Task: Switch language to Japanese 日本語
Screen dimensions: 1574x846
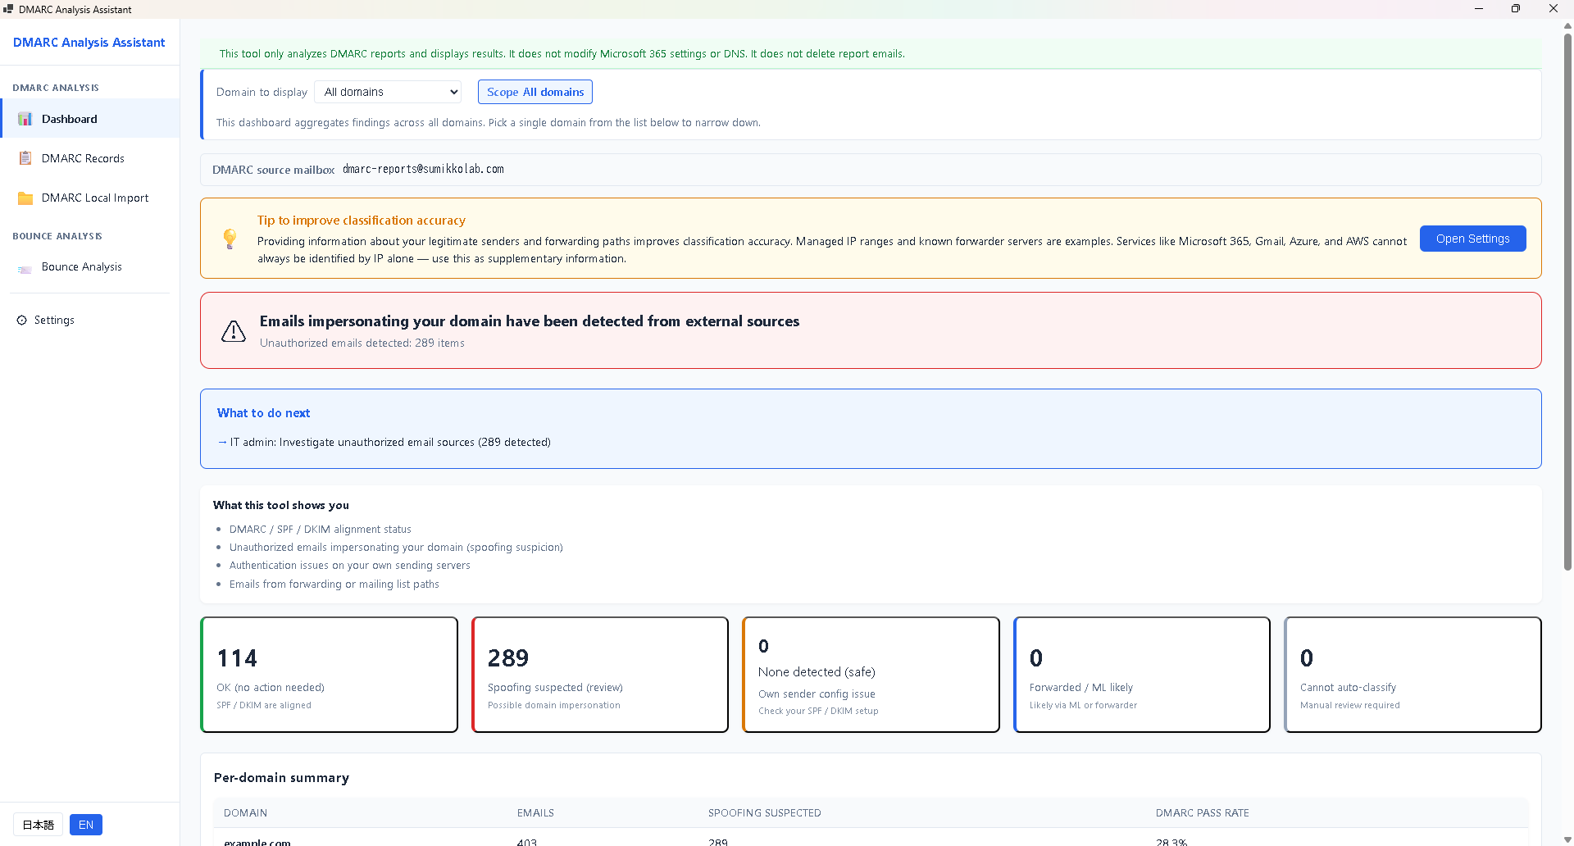Action: click(x=39, y=825)
